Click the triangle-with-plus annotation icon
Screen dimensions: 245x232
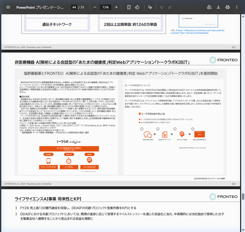(209, 7)
